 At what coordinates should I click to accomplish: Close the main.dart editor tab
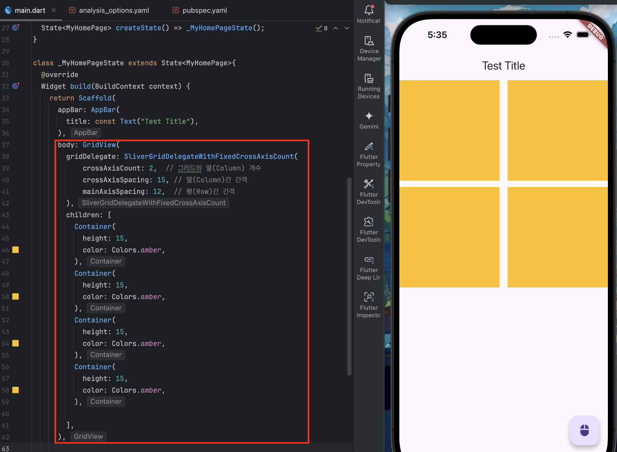(54, 10)
